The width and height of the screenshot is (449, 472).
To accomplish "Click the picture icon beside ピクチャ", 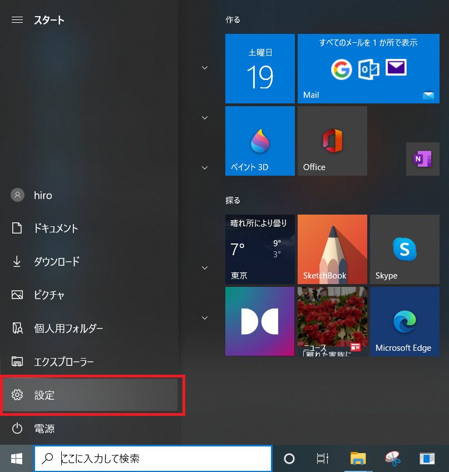I will click(x=17, y=295).
